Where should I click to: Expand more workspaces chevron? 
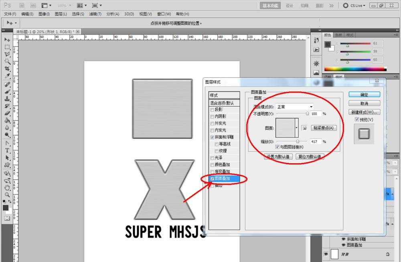[332, 5]
